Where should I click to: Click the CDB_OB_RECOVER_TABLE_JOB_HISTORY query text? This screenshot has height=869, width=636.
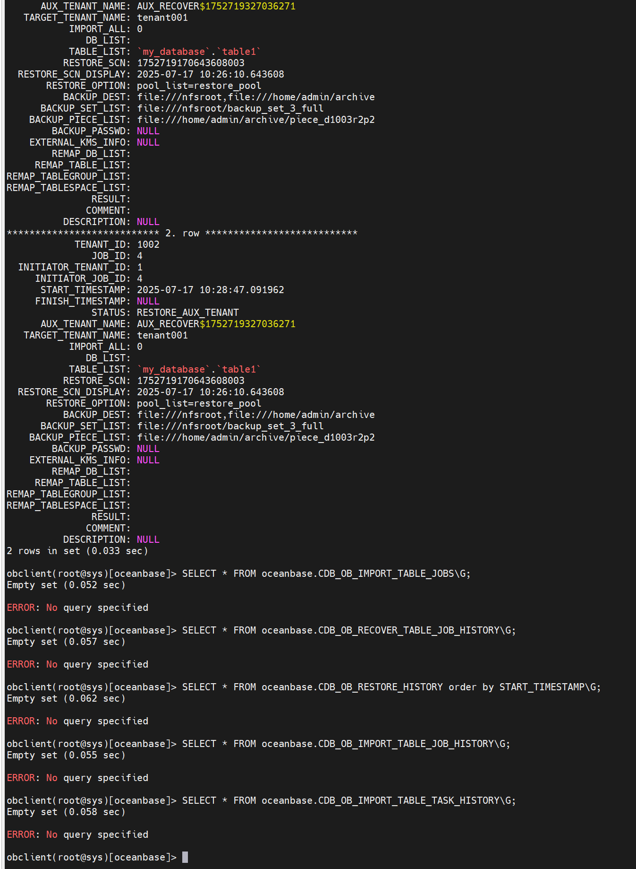coord(349,630)
